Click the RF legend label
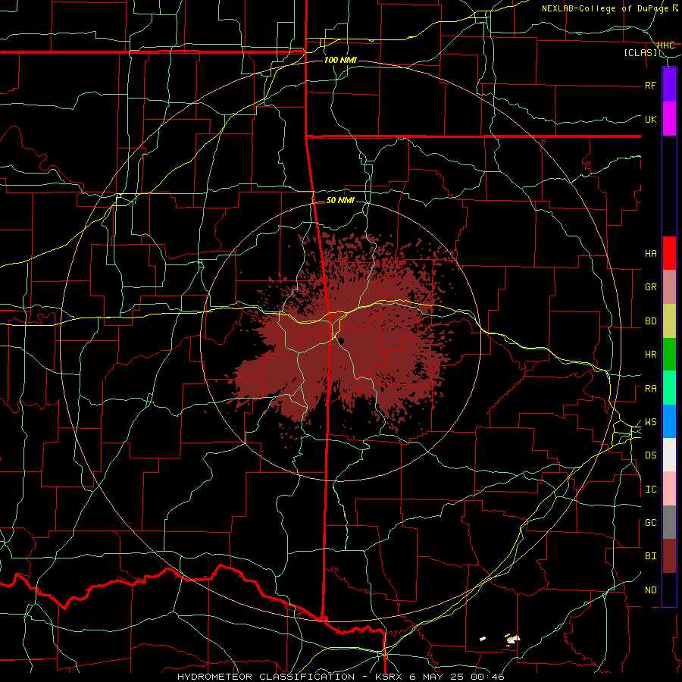 (x=650, y=85)
